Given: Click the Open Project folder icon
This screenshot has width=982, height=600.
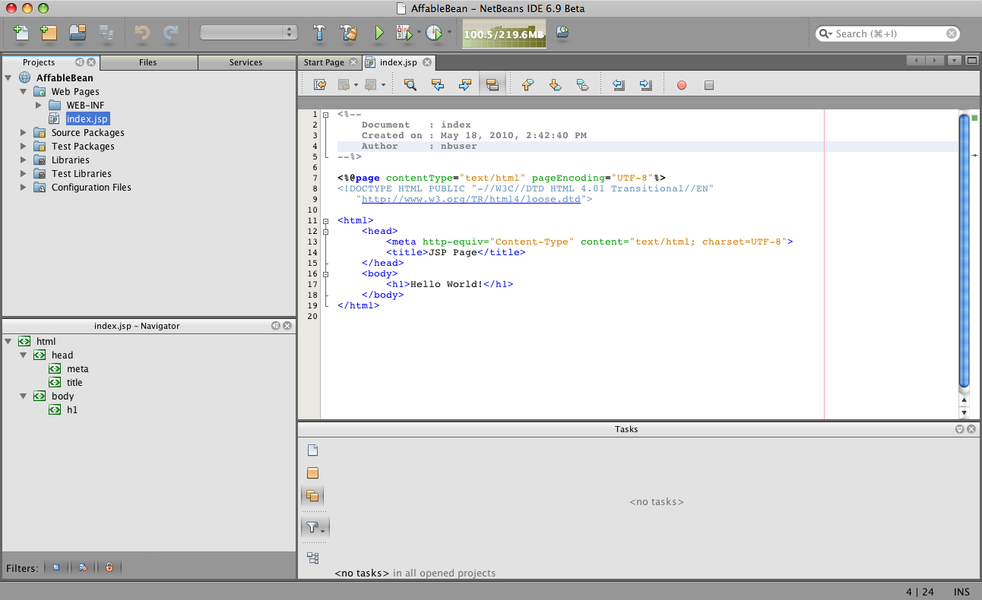Looking at the screenshot, I should pyautogui.click(x=77, y=33).
